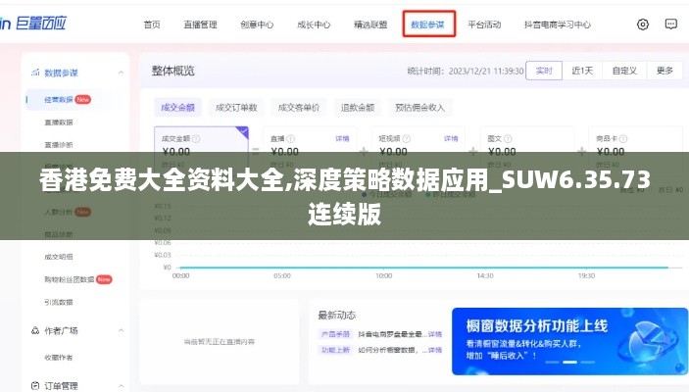Open 详情 link for 产品手册 news item
The image size is (689, 392).
(x=435, y=334)
